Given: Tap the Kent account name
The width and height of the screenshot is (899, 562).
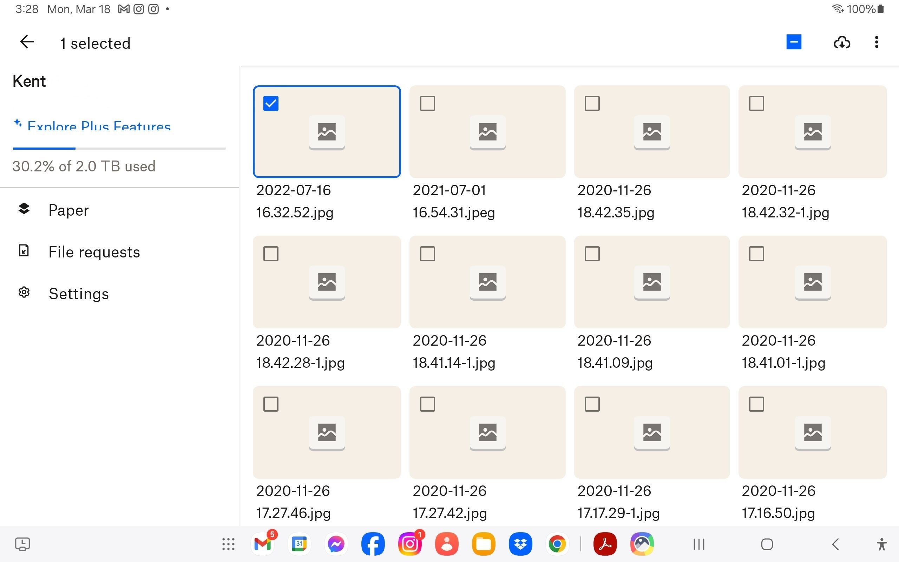Looking at the screenshot, I should pos(29,81).
